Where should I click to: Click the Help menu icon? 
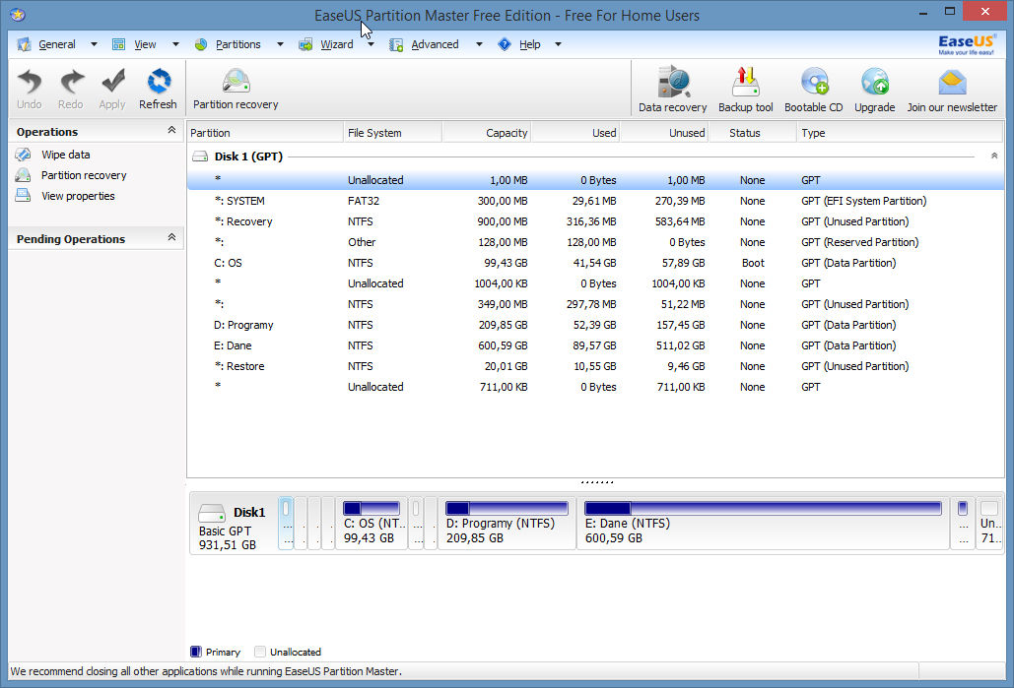(505, 44)
